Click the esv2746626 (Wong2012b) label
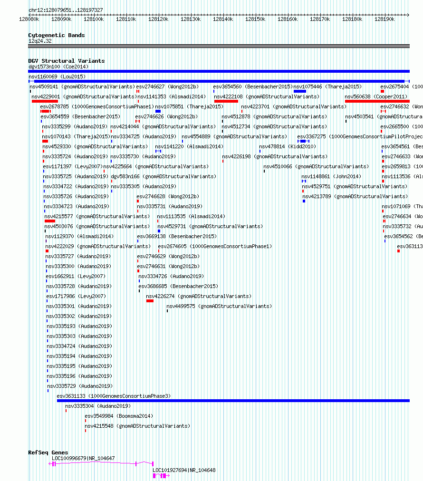Viewport: 423px width, 481px height. 166,116
